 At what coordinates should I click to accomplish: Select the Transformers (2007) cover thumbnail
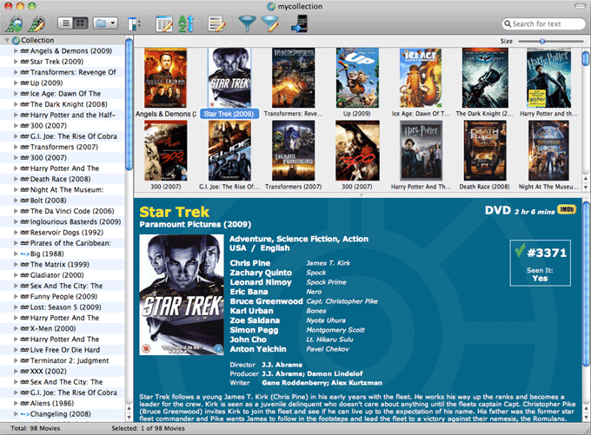(x=293, y=151)
